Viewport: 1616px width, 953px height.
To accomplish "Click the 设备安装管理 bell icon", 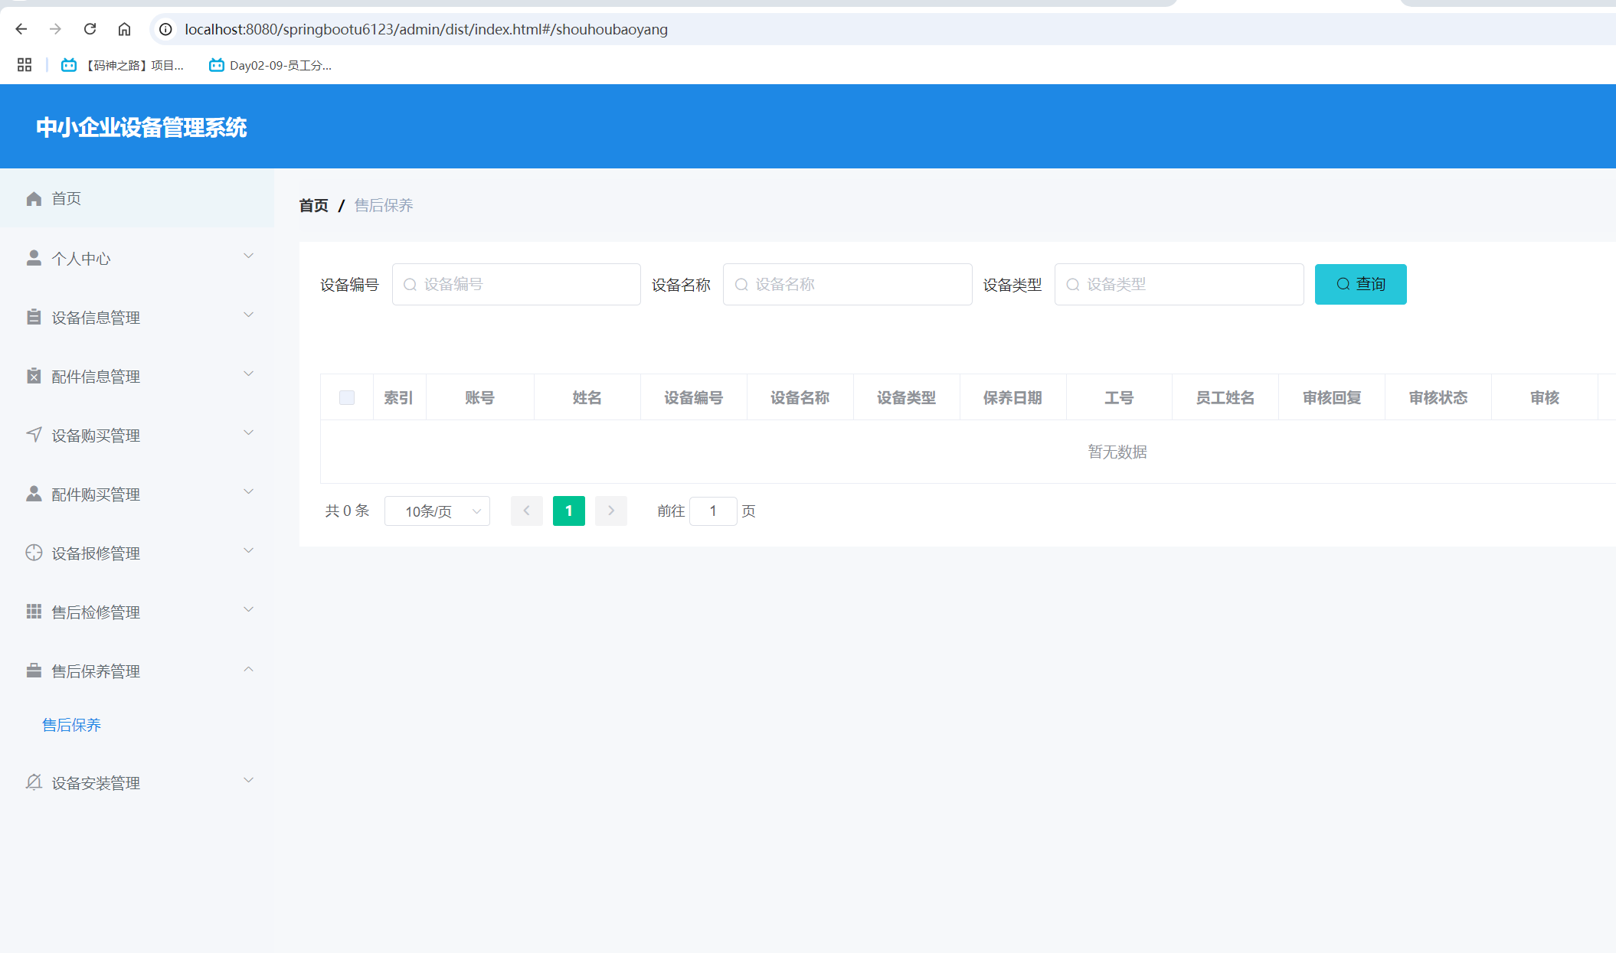I will (34, 782).
